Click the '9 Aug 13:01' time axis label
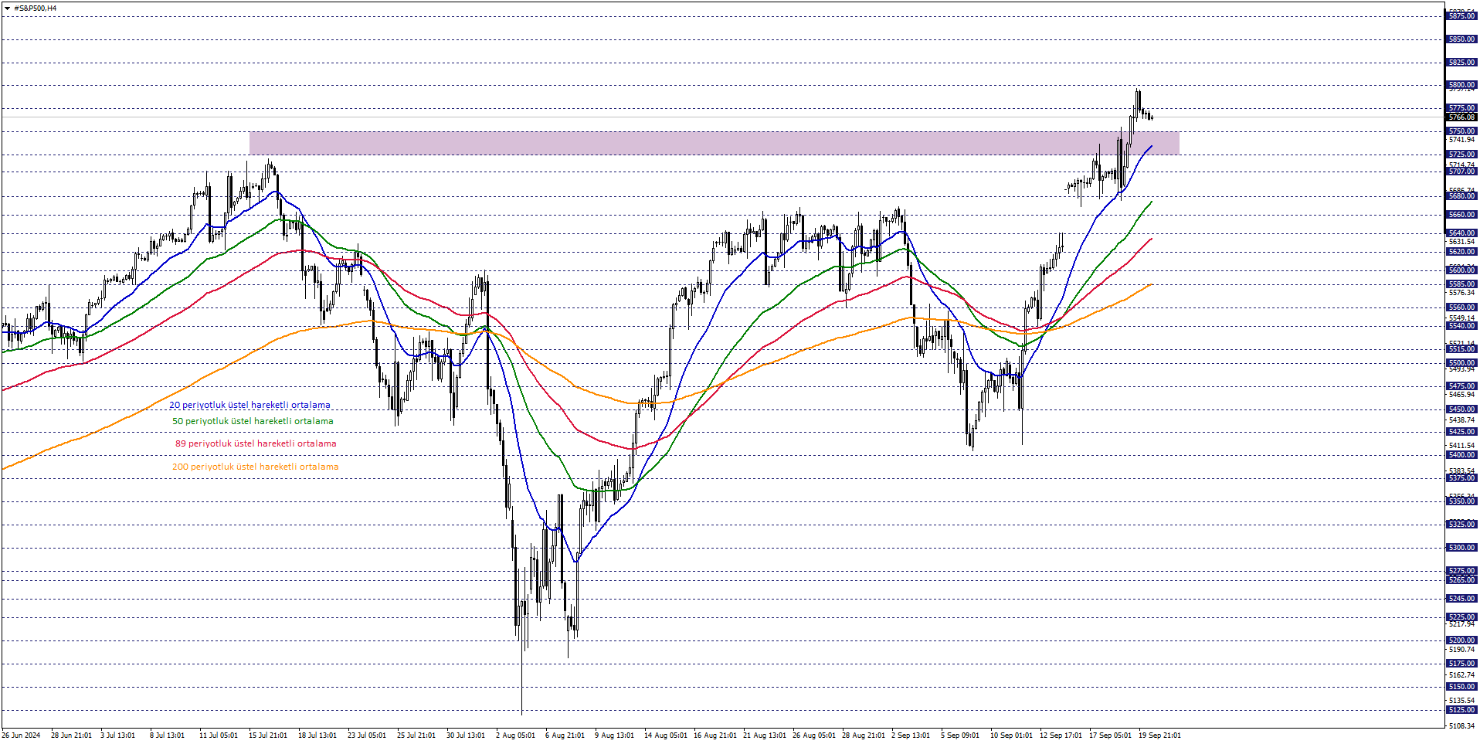 614,736
